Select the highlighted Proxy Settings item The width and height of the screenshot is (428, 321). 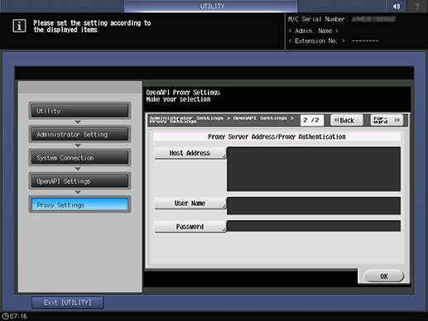click(x=79, y=205)
